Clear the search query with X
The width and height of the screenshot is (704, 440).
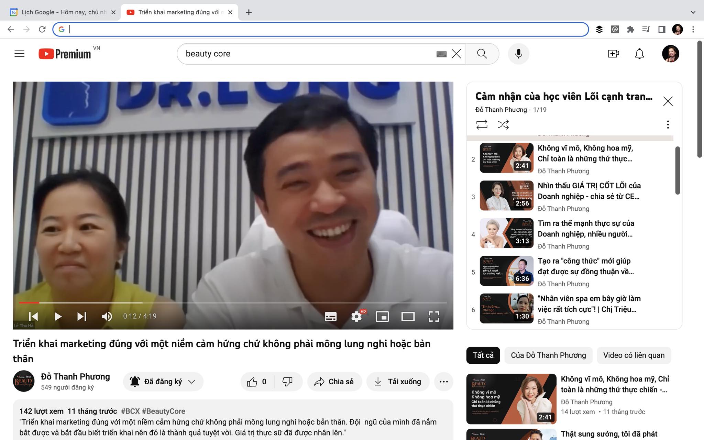coord(456,54)
